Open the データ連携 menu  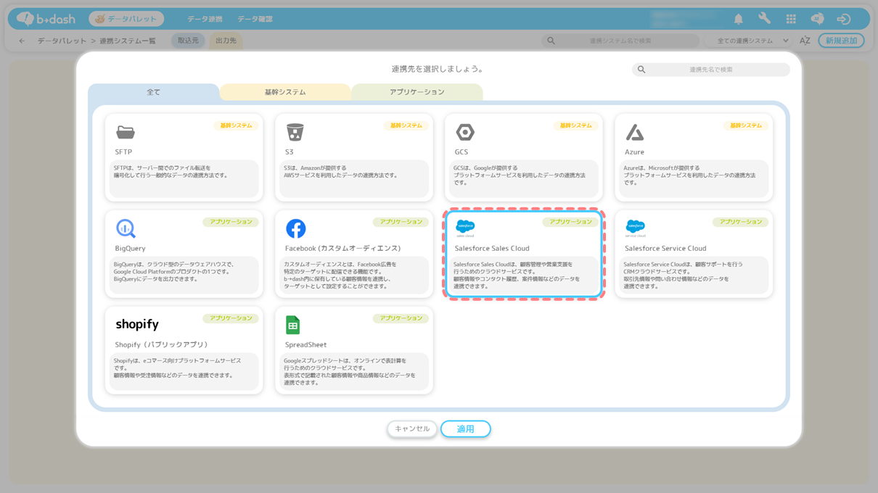coord(205,19)
